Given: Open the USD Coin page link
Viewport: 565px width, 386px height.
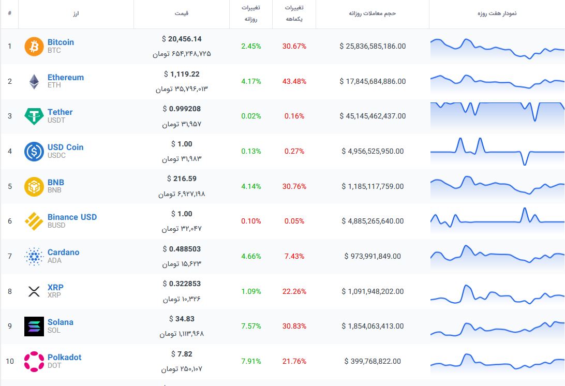Looking at the screenshot, I should (x=65, y=147).
